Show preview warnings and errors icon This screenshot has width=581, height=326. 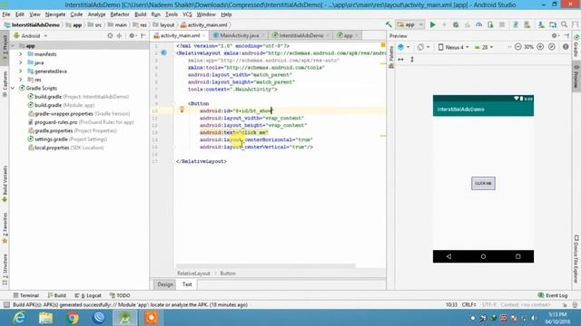pos(566,47)
